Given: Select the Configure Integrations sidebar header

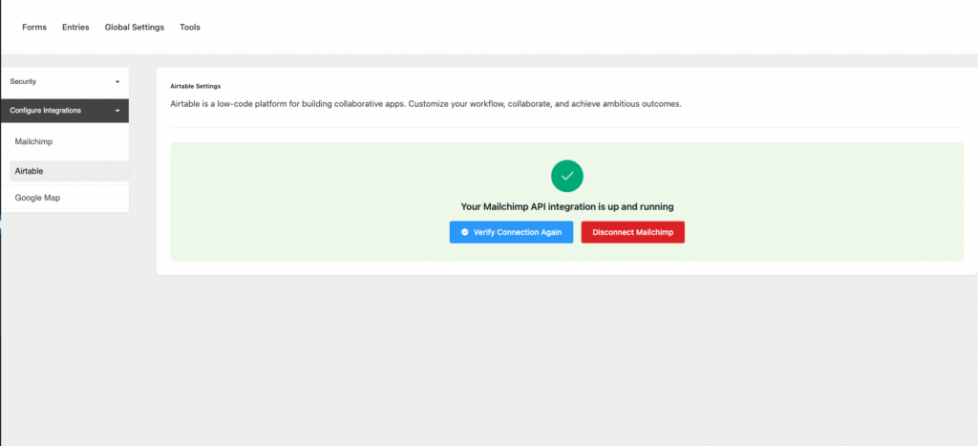Looking at the screenshot, I should coord(46,111).
